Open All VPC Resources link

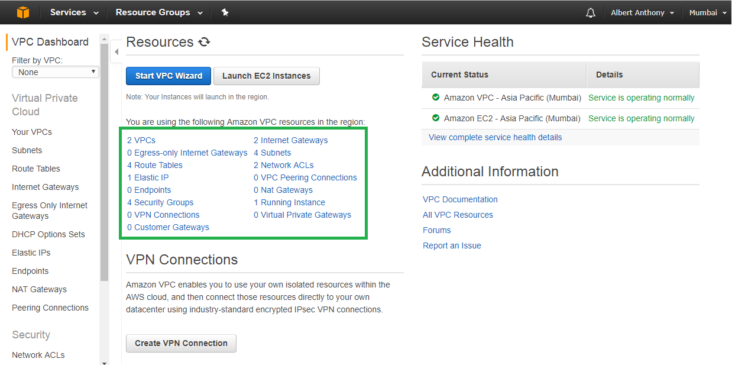(458, 215)
